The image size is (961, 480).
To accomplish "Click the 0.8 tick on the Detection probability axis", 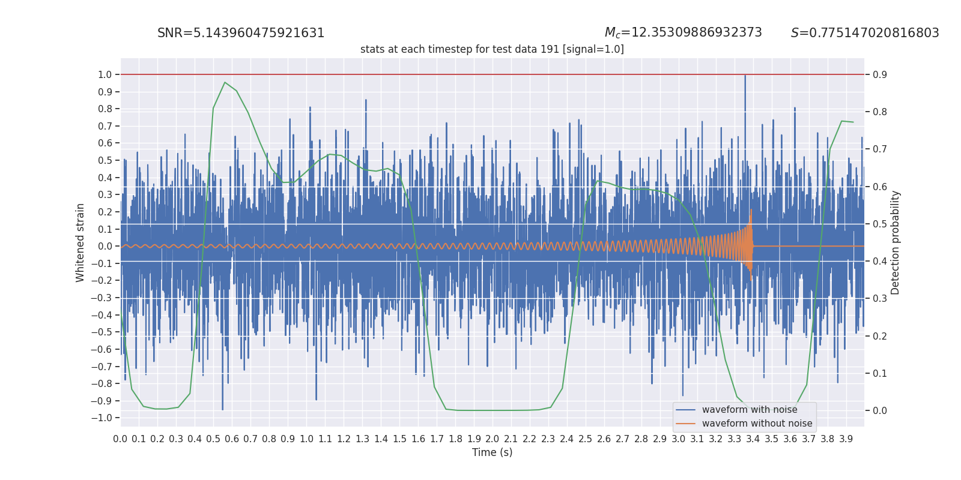I will (880, 112).
